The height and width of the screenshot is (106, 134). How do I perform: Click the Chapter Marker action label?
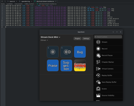[108, 62]
